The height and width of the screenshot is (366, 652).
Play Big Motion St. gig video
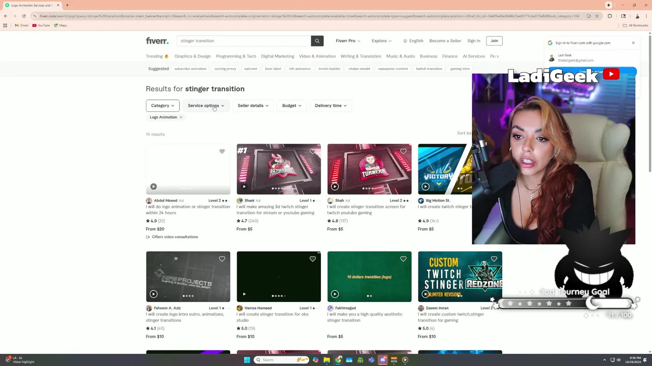point(425,187)
